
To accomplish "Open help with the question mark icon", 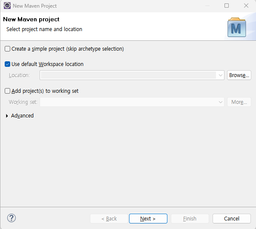I will [12, 218].
